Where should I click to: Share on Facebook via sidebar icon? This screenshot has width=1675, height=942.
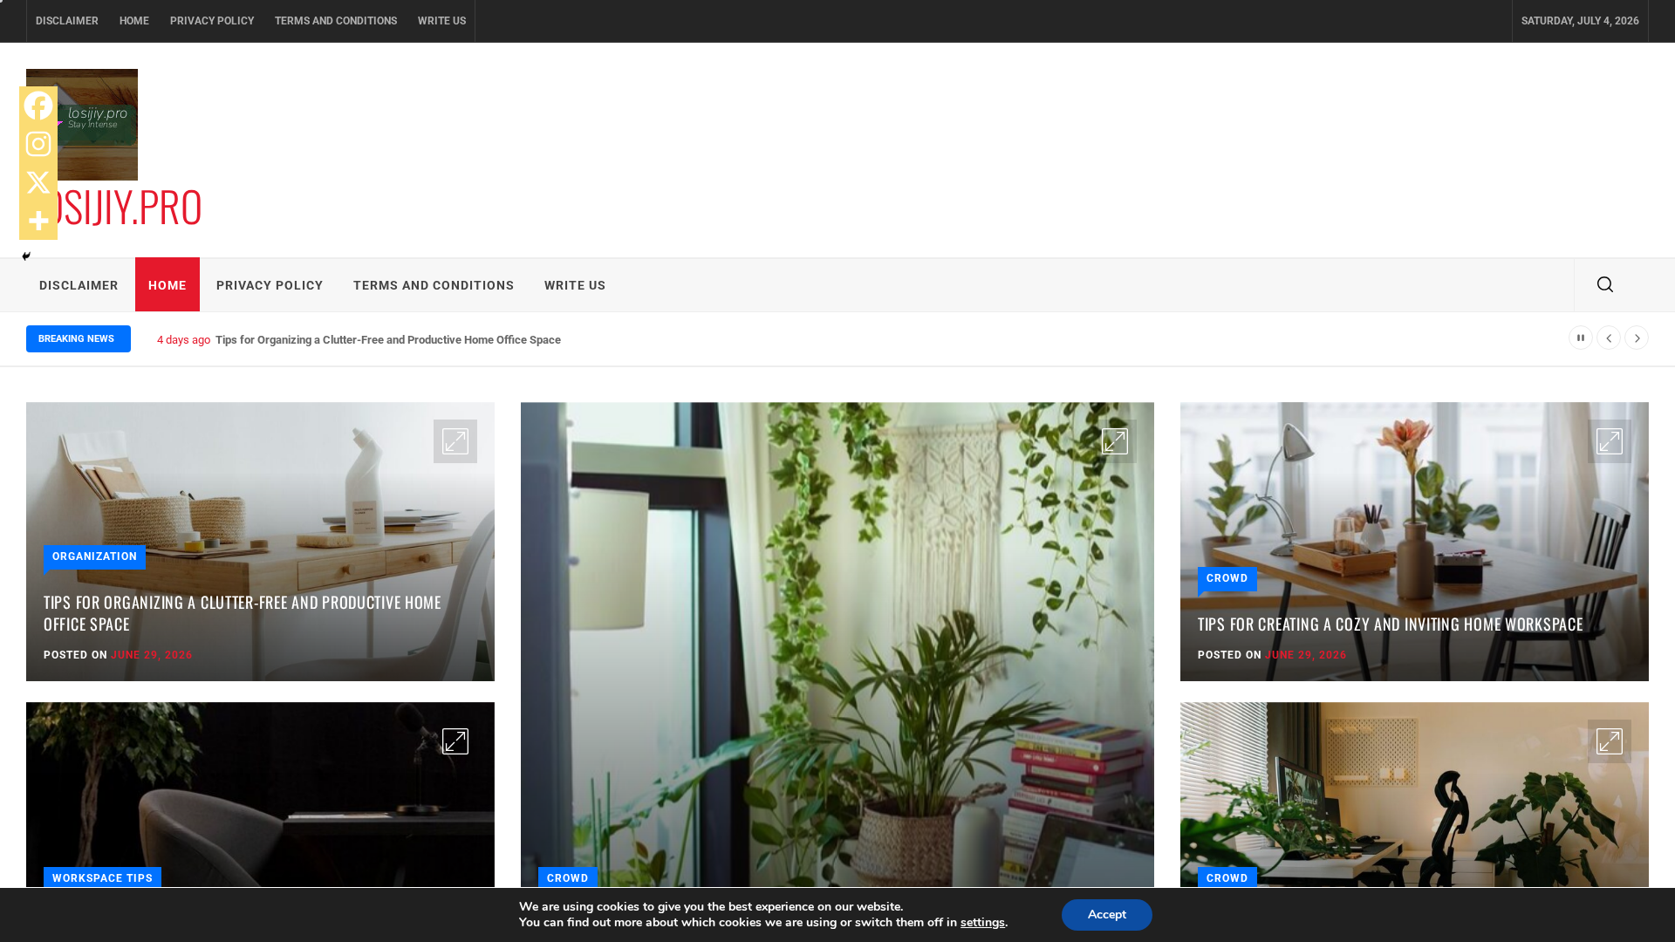(x=38, y=106)
